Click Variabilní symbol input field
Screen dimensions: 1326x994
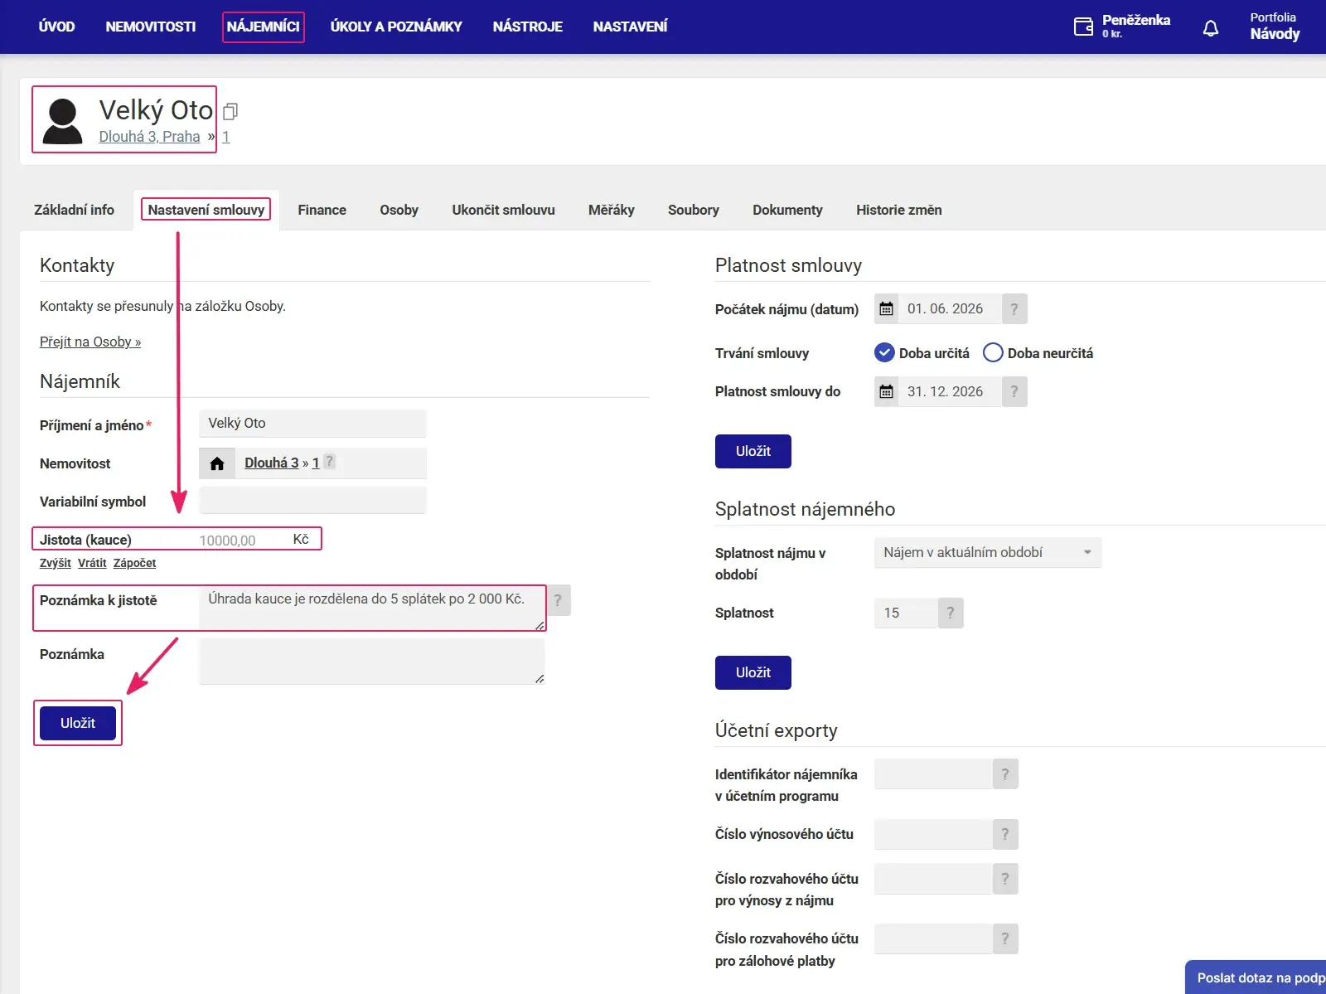pos(312,501)
